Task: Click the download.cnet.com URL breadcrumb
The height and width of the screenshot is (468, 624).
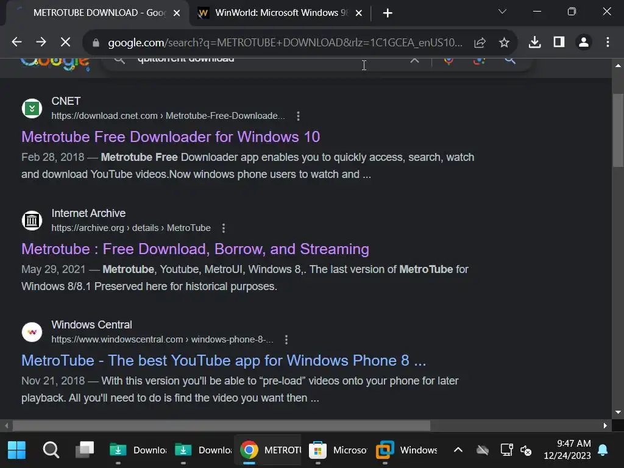Action: pos(168,116)
